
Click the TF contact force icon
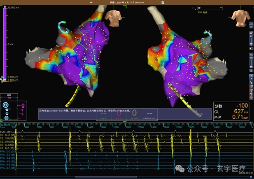[5, 105]
